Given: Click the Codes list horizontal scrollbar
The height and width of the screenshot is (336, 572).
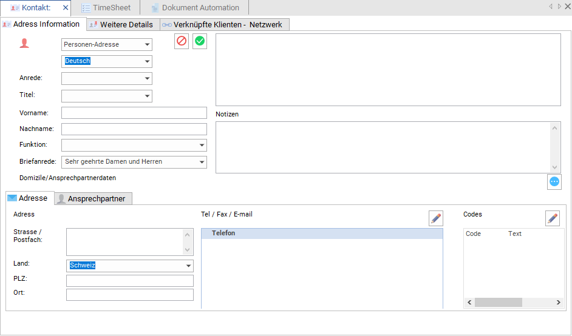Looking at the screenshot, I should coord(514,302).
